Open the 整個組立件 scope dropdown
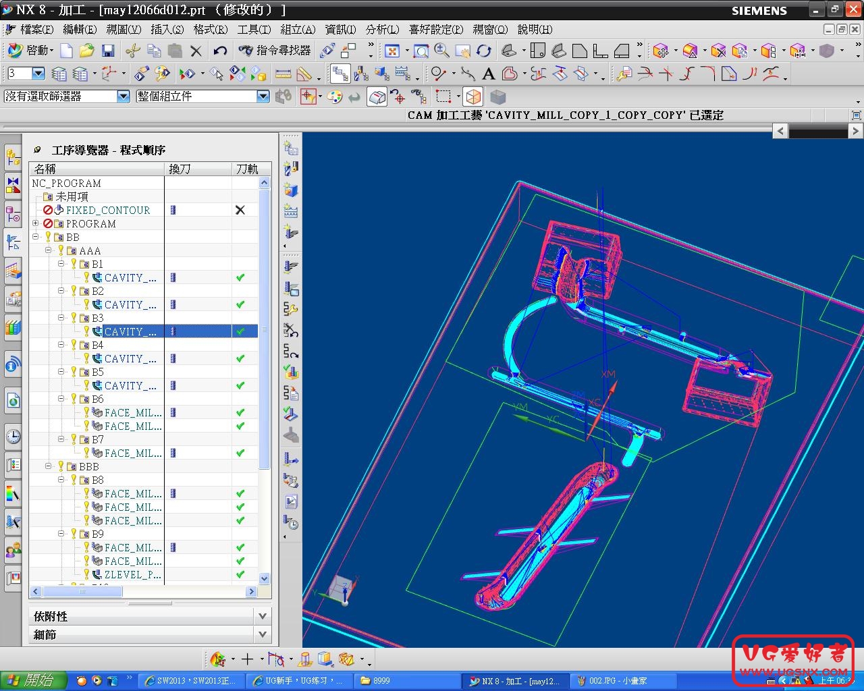864x691 pixels. (x=263, y=96)
